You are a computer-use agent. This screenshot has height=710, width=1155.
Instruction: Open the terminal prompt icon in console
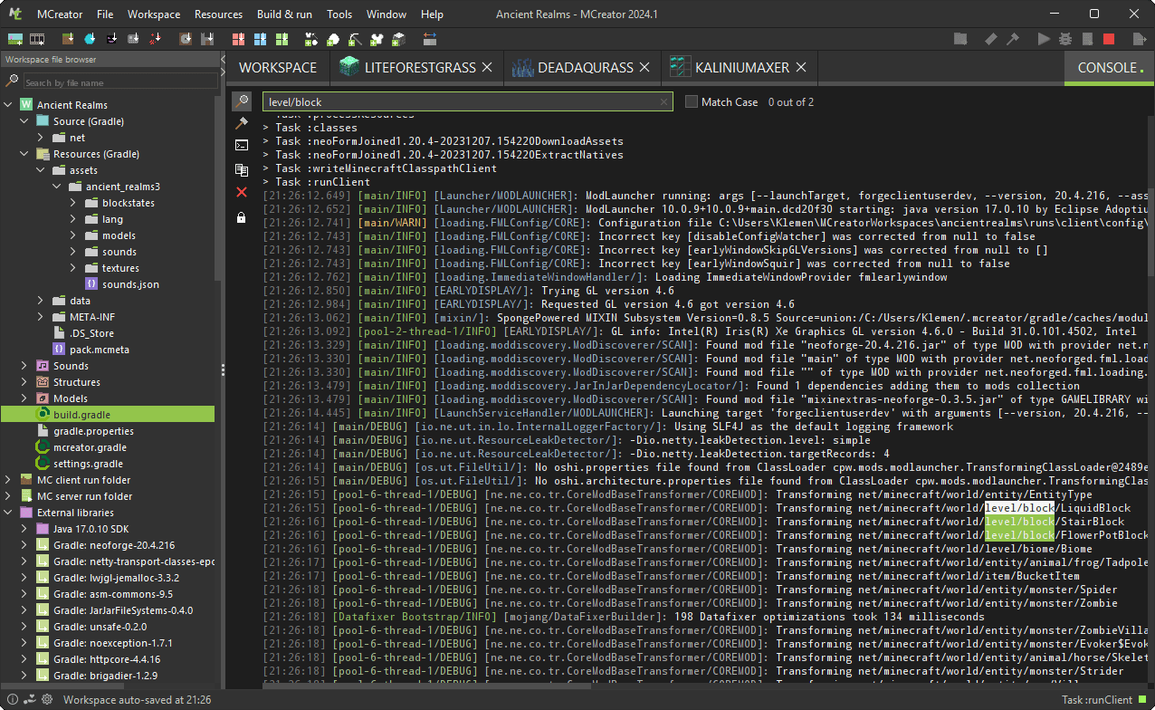[x=241, y=145]
